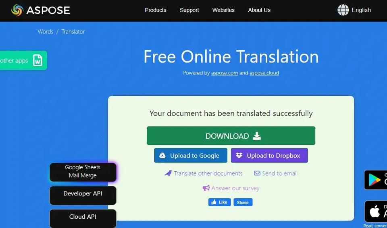Open the Products menu

point(156,10)
